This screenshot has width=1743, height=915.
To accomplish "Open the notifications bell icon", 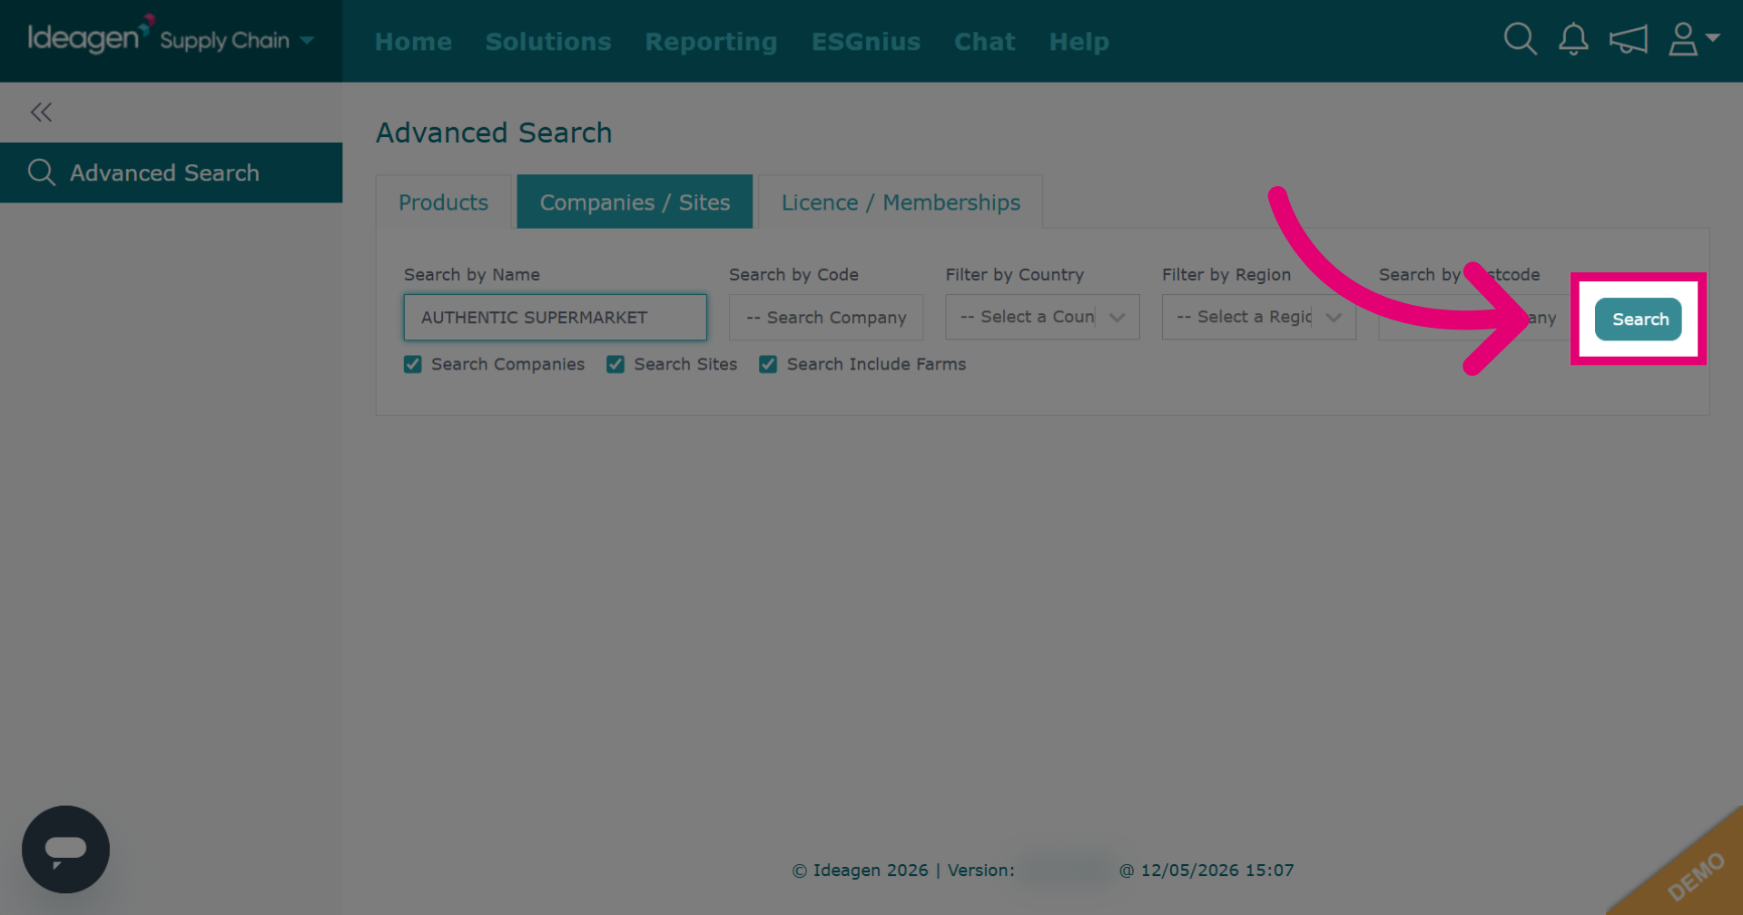I will pyautogui.click(x=1573, y=39).
